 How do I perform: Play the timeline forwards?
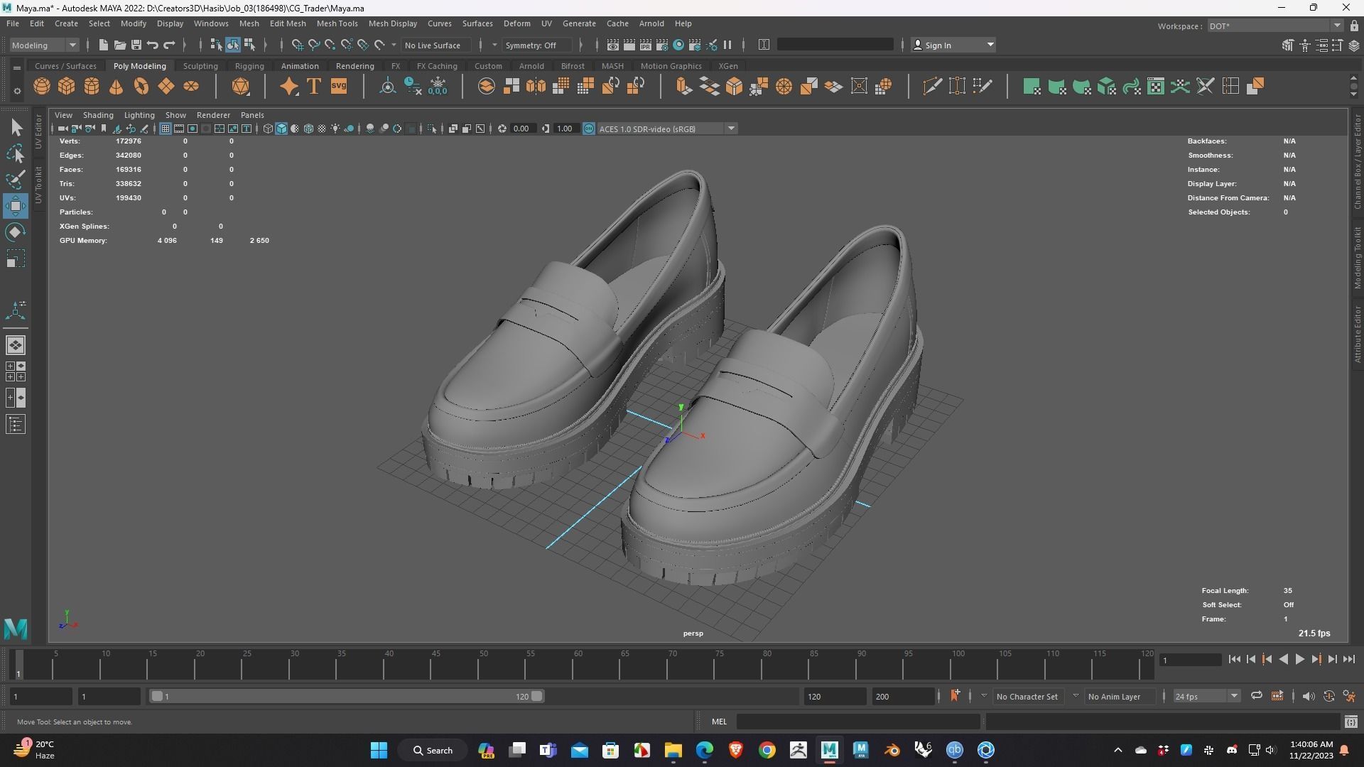click(x=1299, y=660)
